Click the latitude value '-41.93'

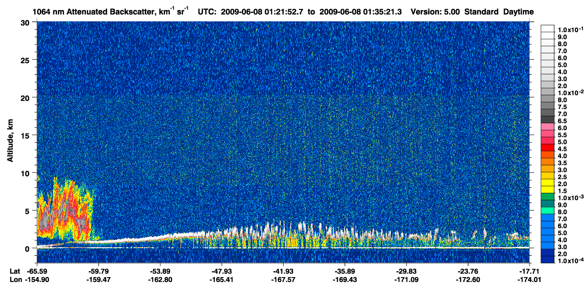coord(283,271)
